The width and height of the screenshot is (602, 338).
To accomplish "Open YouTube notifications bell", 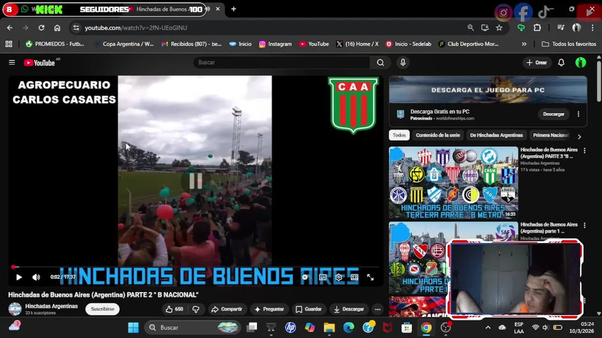I will [561, 62].
